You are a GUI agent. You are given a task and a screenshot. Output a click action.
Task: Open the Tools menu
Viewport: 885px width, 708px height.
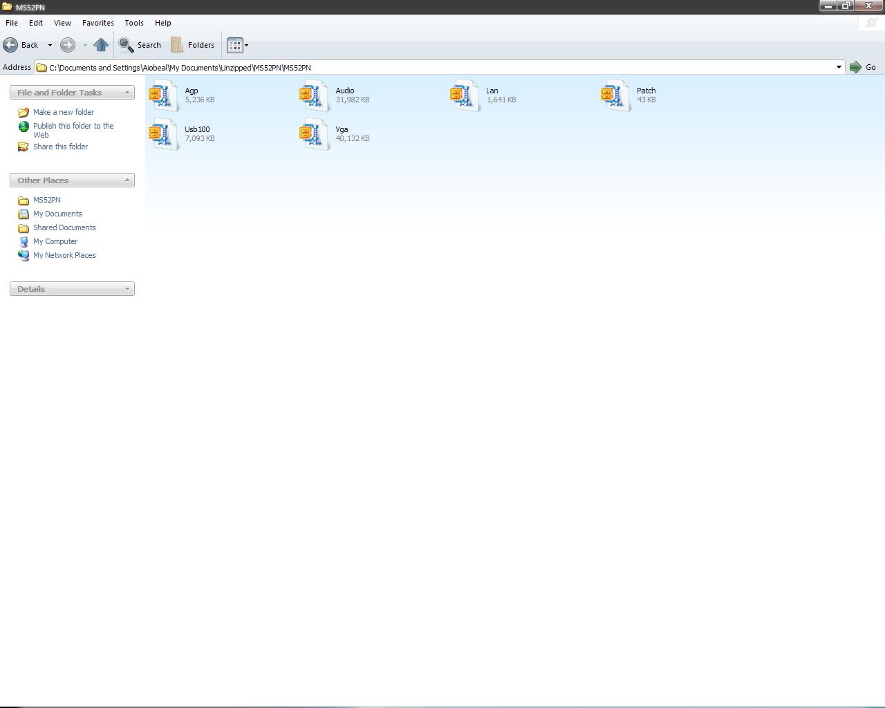134,23
